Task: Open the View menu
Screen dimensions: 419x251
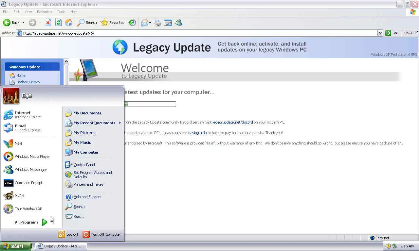Action: click(x=28, y=12)
